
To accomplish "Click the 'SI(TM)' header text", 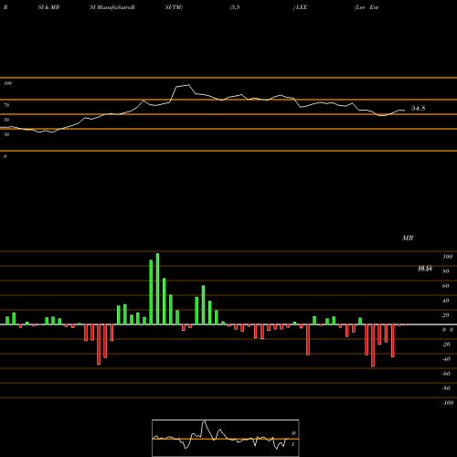I will pos(174,7).
